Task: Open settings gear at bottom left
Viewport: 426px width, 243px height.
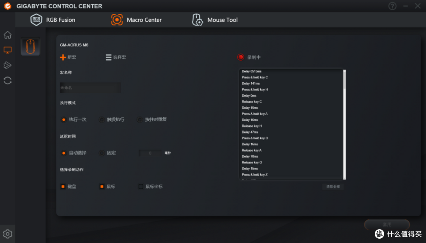Action: click(x=7, y=234)
